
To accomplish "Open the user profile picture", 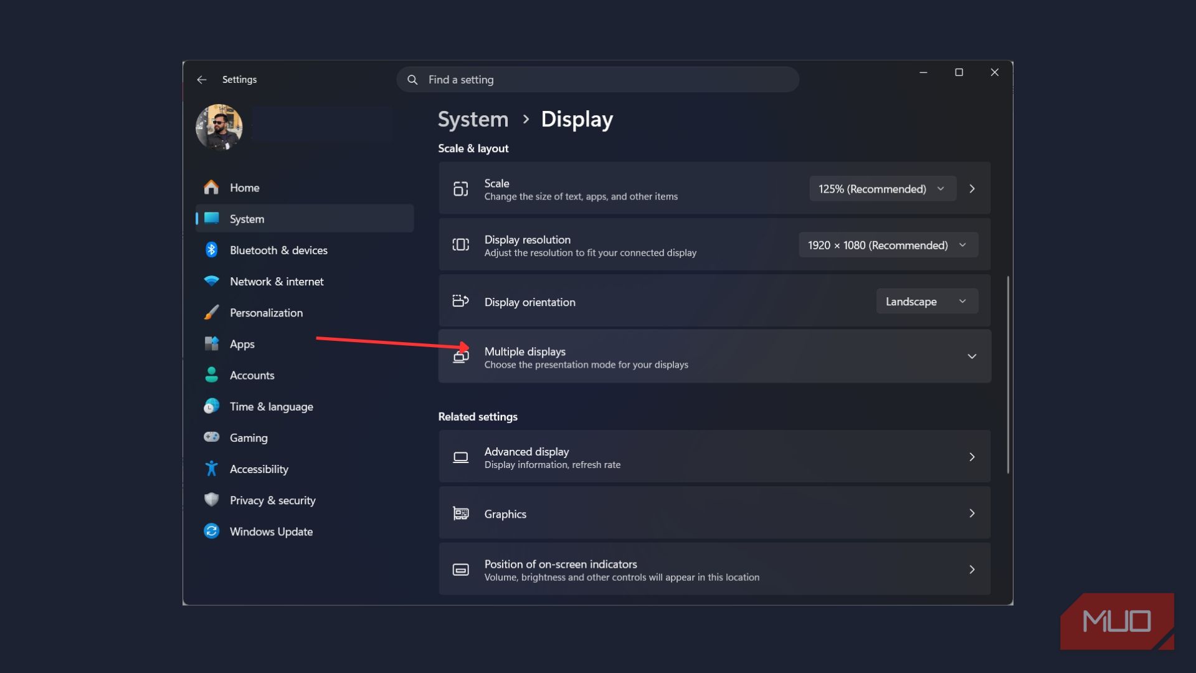I will tap(219, 127).
